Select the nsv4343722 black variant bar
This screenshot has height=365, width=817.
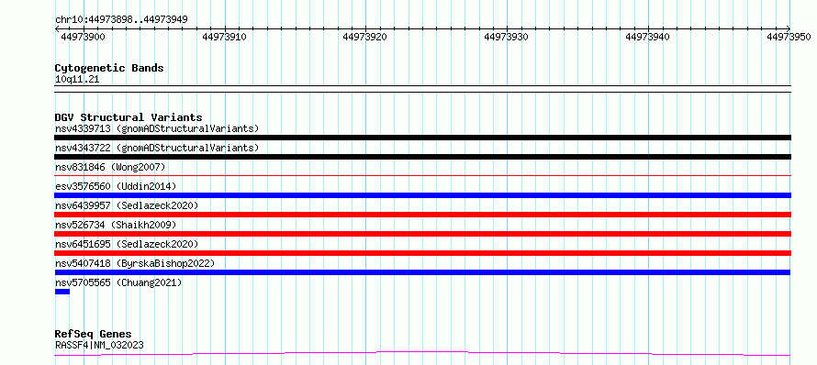(x=422, y=157)
